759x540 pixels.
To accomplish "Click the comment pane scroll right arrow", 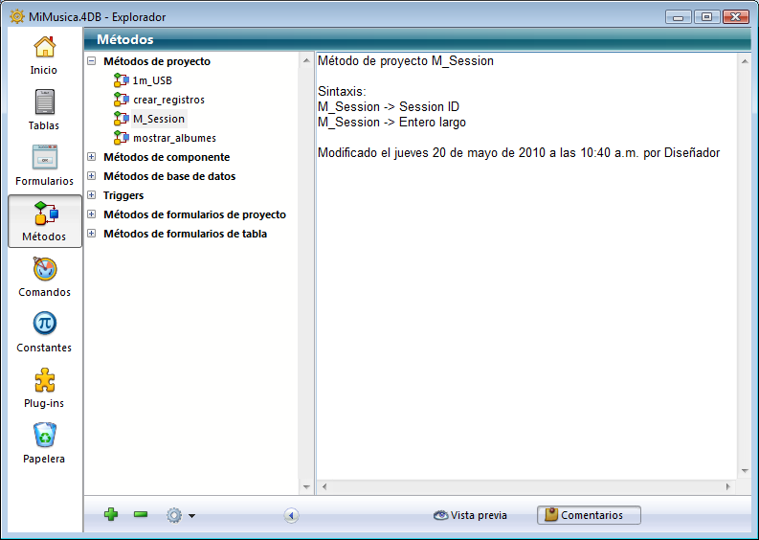I will pyautogui.click(x=728, y=486).
